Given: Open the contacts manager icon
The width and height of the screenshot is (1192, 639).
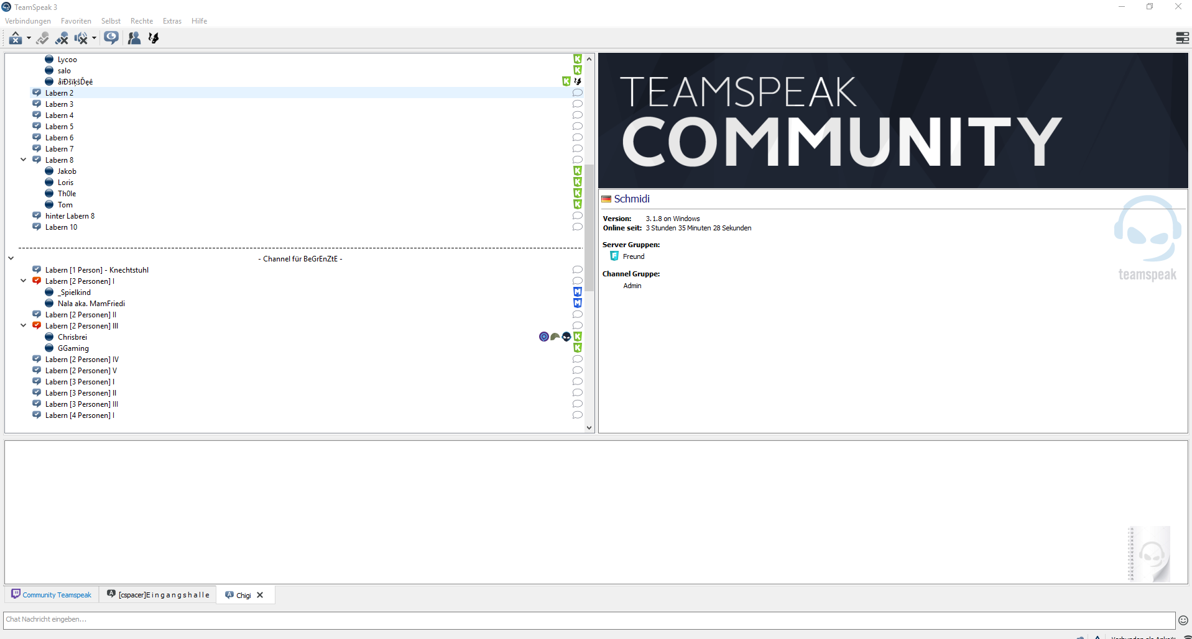Looking at the screenshot, I should coord(134,39).
